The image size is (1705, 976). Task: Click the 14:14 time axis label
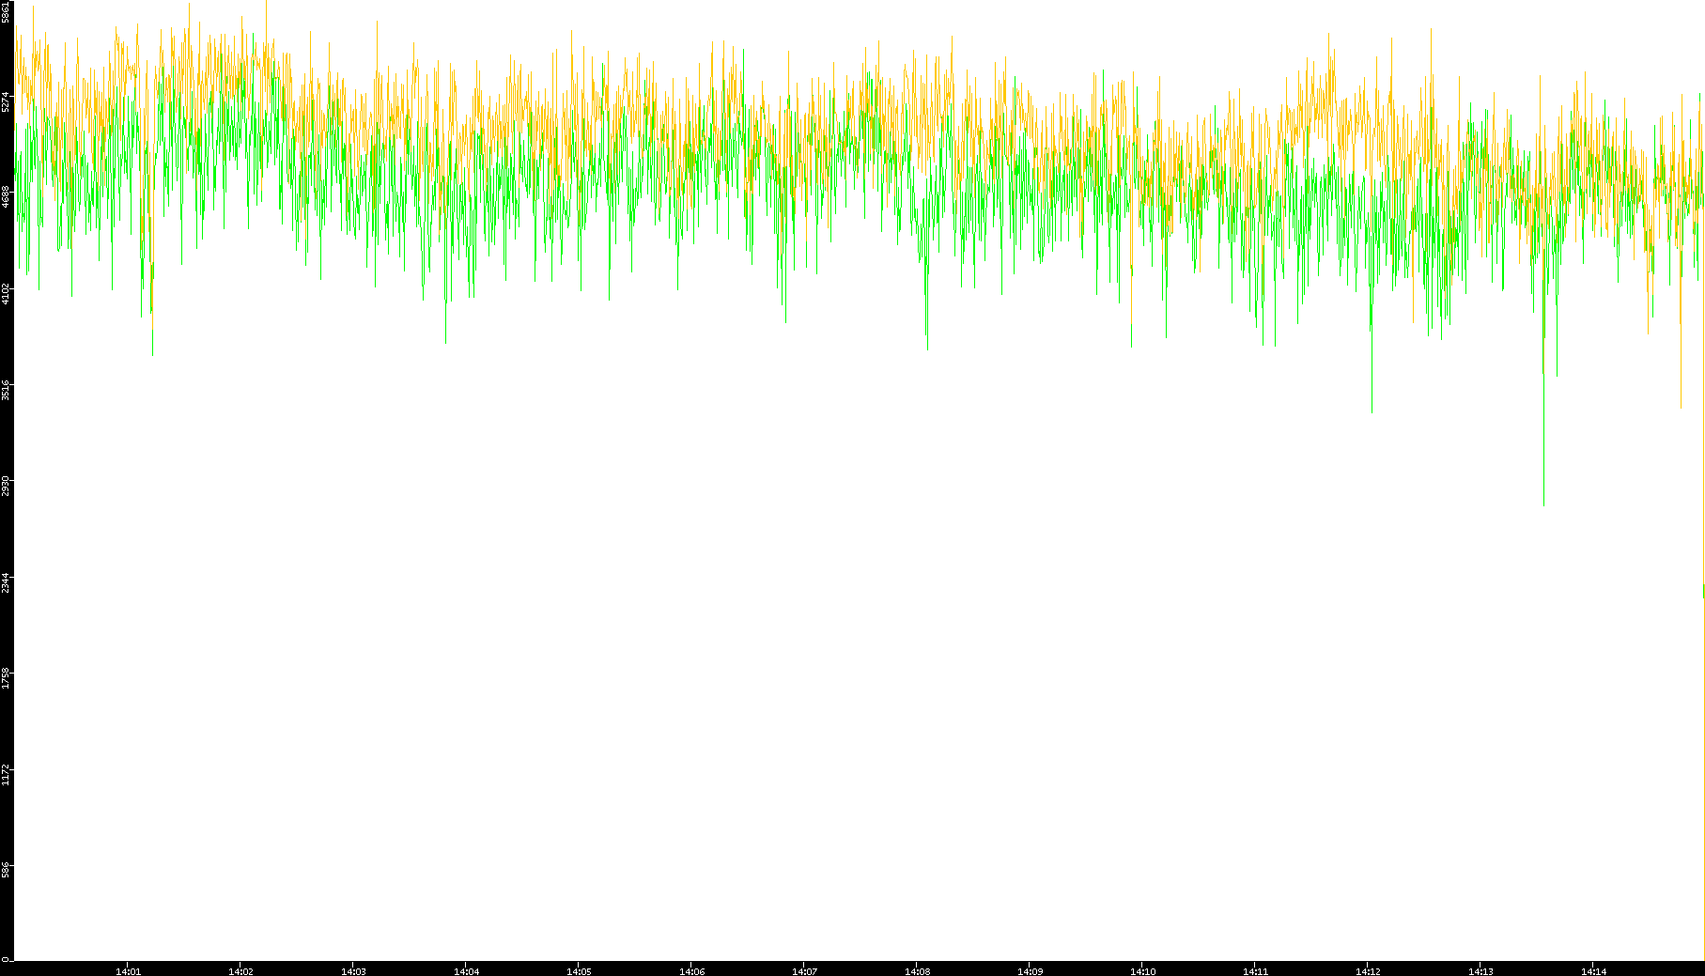click(x=1593, y=971)
